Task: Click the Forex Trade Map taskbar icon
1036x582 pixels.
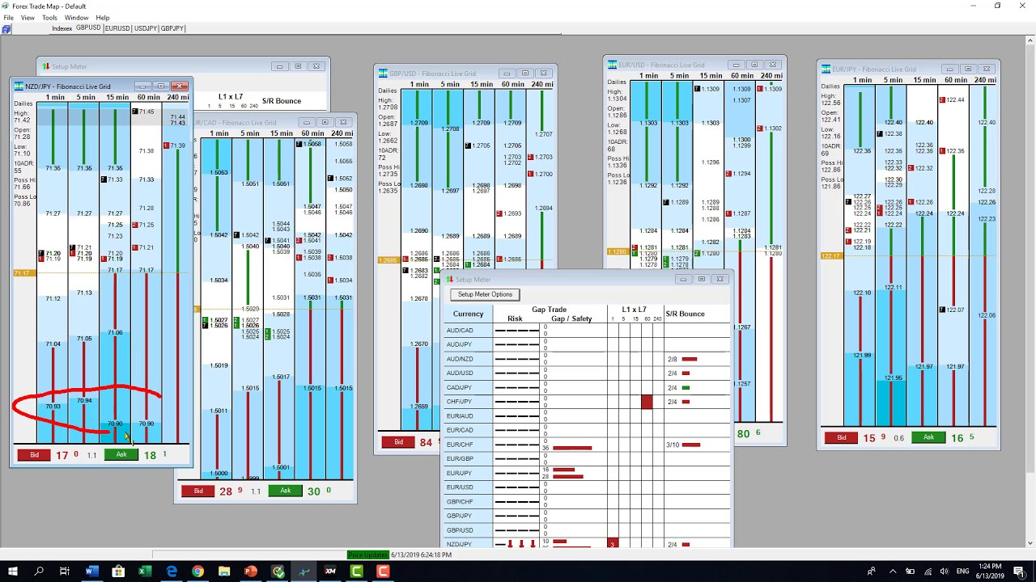Action: pyautogui.click(x=304, y=571)
